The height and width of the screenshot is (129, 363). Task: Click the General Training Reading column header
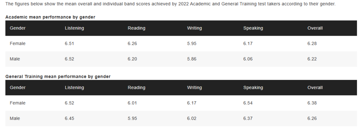(136, 88)
